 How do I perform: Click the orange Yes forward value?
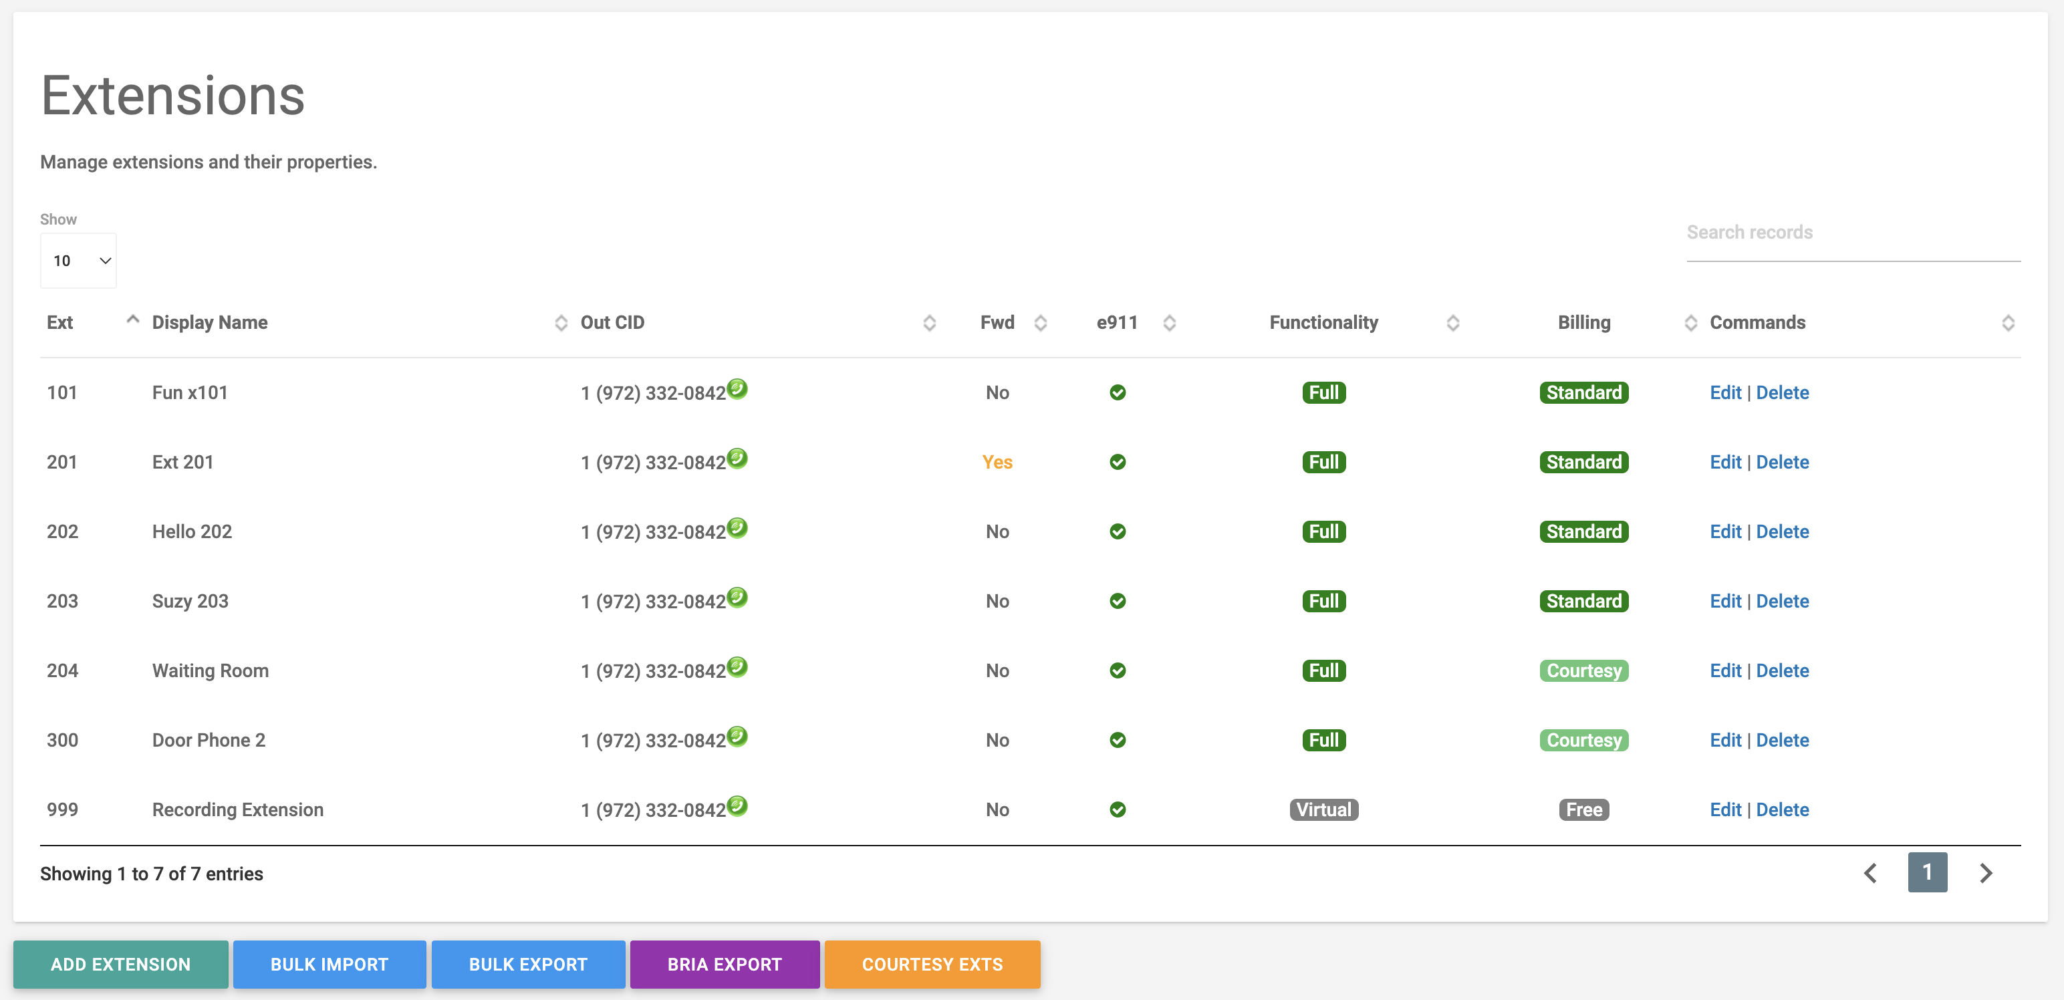point(997,463)
